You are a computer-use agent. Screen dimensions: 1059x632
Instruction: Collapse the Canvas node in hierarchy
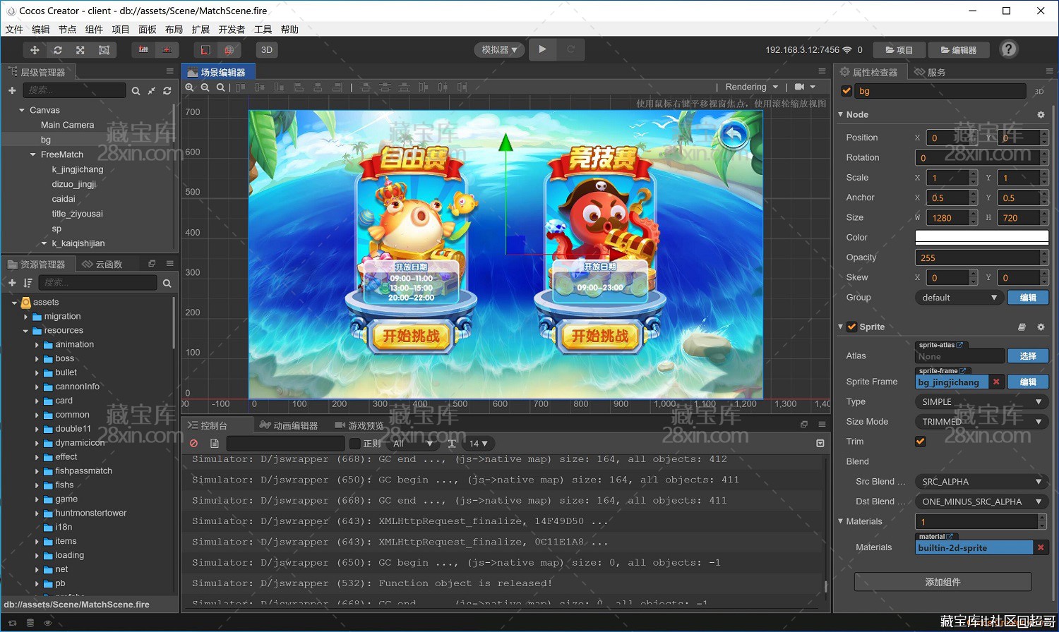coord(22,111)
